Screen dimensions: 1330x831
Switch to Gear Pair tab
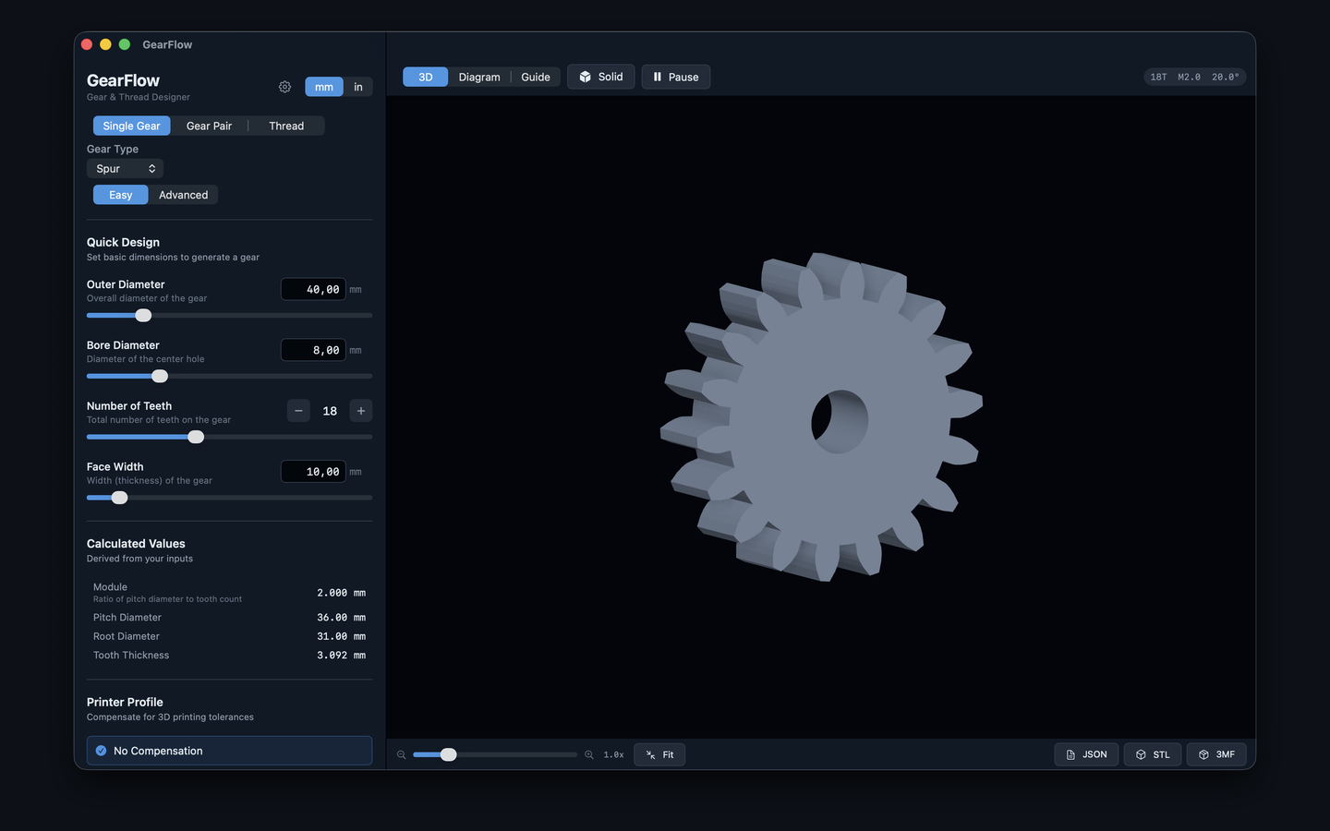209,126
